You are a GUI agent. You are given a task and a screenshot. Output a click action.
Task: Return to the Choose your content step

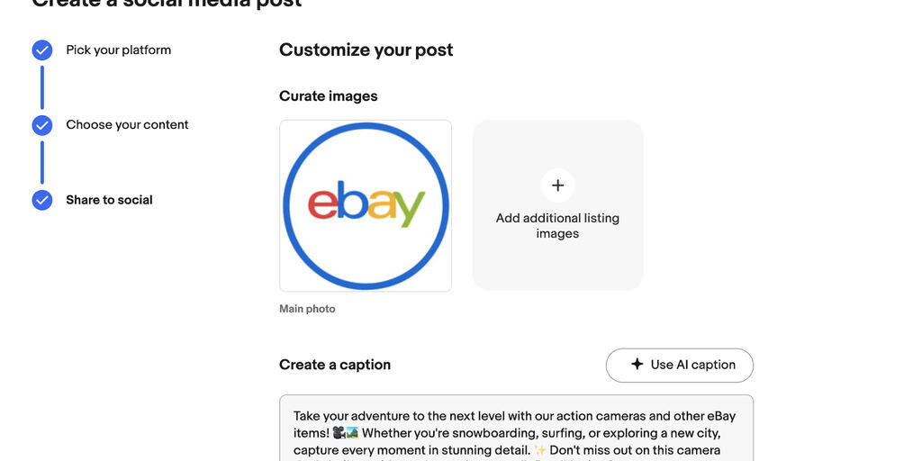tap(127, 125)
